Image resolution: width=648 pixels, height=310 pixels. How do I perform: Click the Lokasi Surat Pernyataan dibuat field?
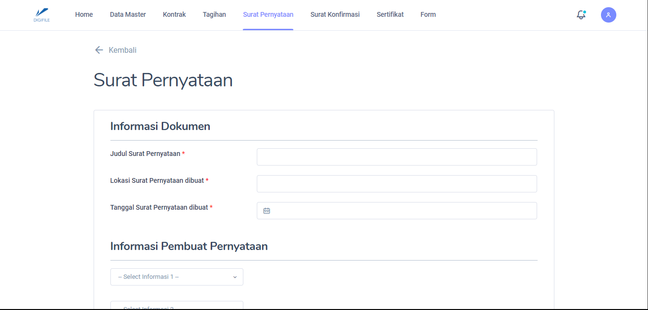396,184
